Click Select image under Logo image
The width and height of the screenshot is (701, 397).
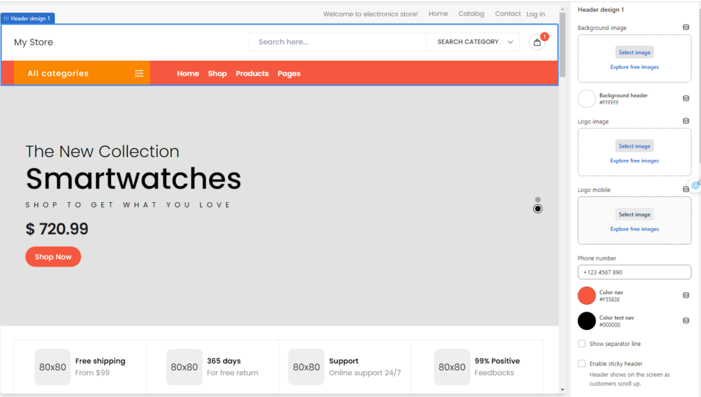coord(635,146)
